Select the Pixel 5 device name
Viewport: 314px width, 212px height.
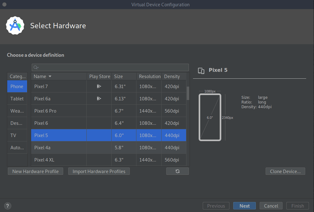41,135
